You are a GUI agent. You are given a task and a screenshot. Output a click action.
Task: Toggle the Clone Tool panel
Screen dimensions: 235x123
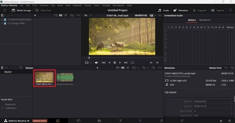click(x=43, y=10)
